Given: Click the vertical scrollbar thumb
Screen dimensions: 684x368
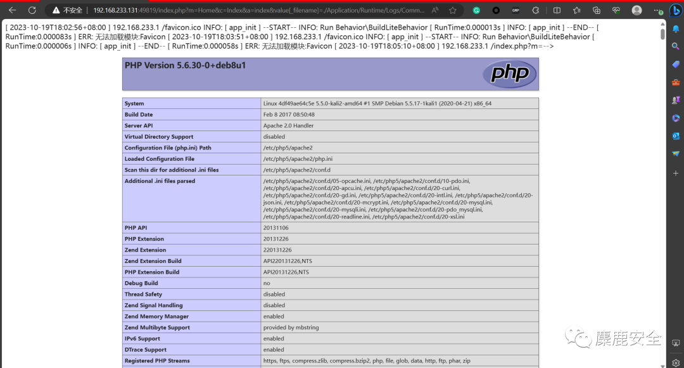Looking at the screenshot, I should click(662, 33).
